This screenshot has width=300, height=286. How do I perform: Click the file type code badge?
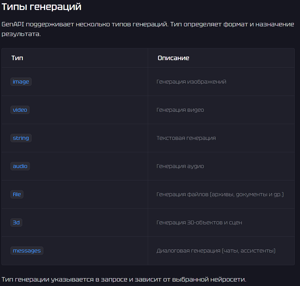[17, 194]
